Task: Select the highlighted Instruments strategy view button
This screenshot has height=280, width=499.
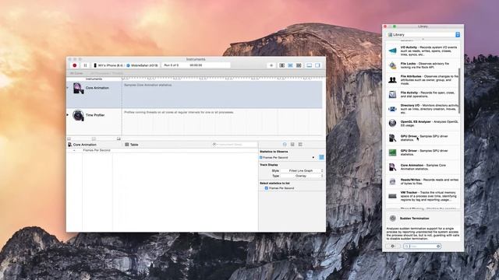Action: [290, 65]
